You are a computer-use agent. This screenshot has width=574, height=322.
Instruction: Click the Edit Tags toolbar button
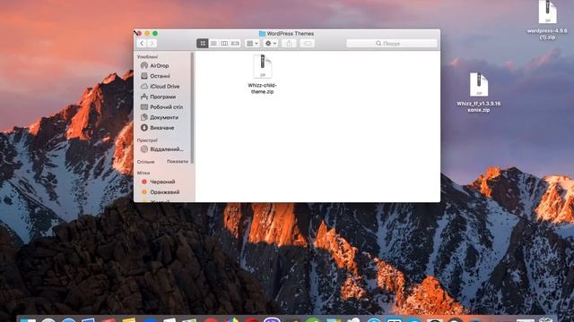308,44
